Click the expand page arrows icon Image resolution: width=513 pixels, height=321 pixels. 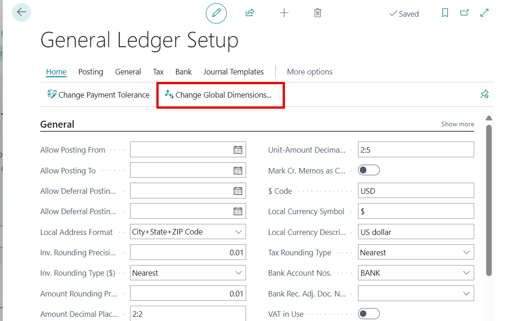click(484, 13)
